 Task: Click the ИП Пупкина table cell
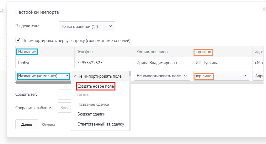pyautogui.click(x=207, y=63)
